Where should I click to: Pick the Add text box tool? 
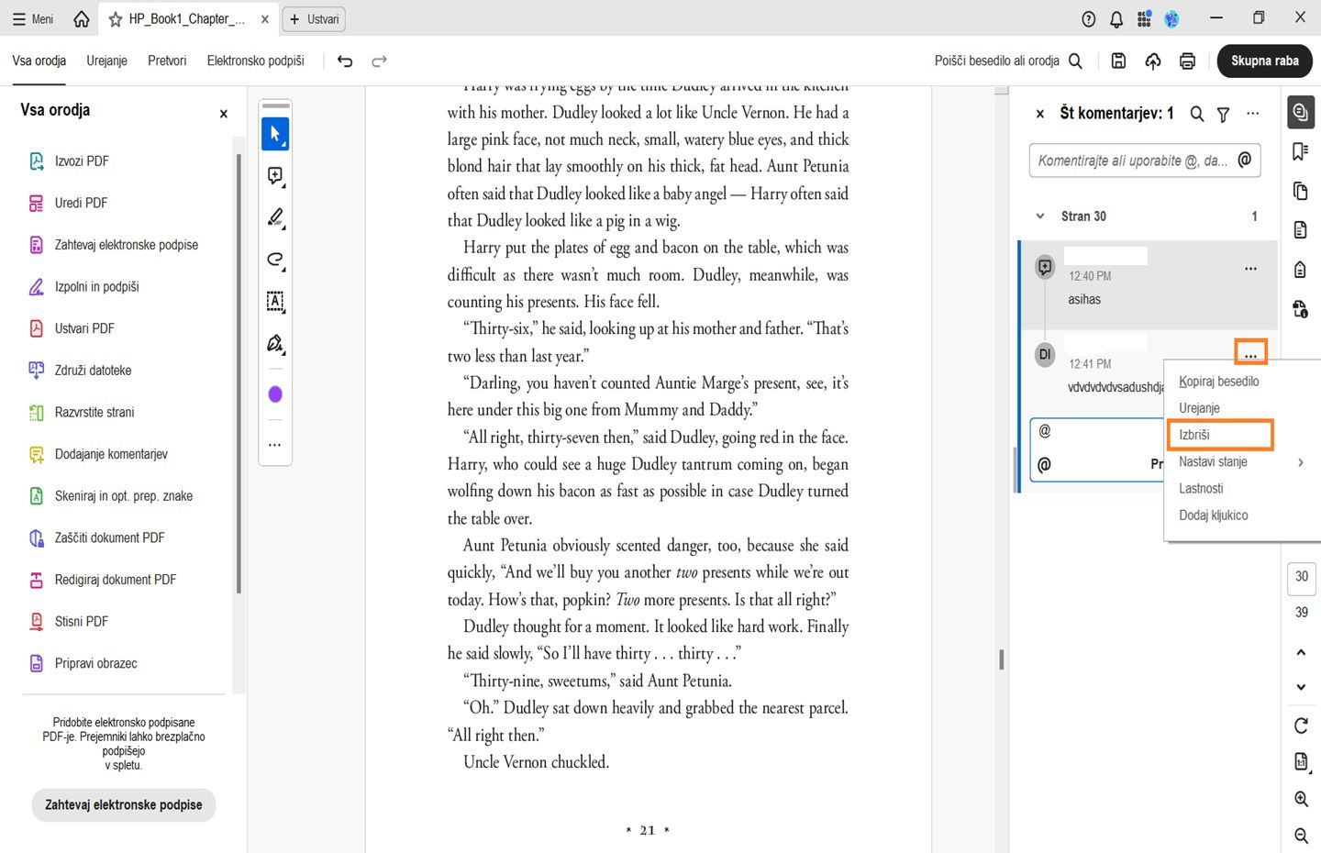[x=275, y=301]
